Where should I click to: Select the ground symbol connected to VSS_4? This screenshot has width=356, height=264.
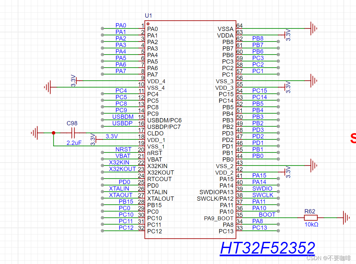(x=48, y=87)
